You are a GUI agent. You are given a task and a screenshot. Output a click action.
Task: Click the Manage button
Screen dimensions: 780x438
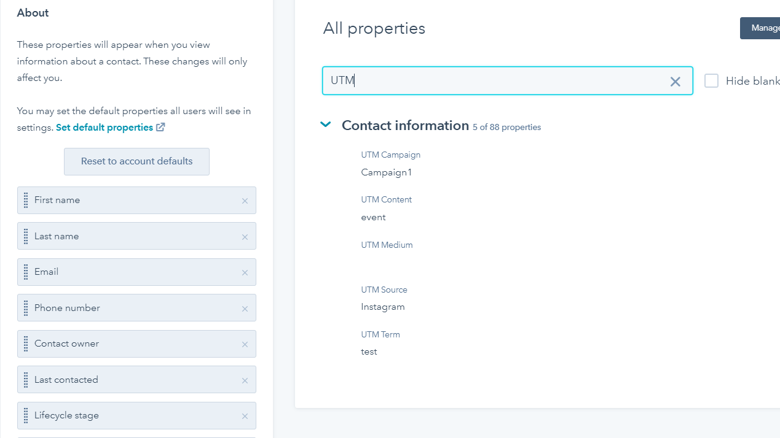pyautogui.click(x=762, y=28)
